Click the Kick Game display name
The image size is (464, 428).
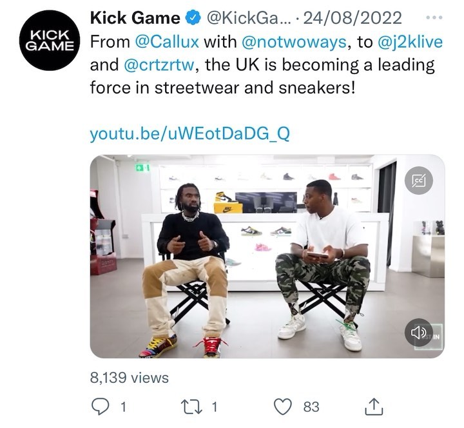[135, 18]
